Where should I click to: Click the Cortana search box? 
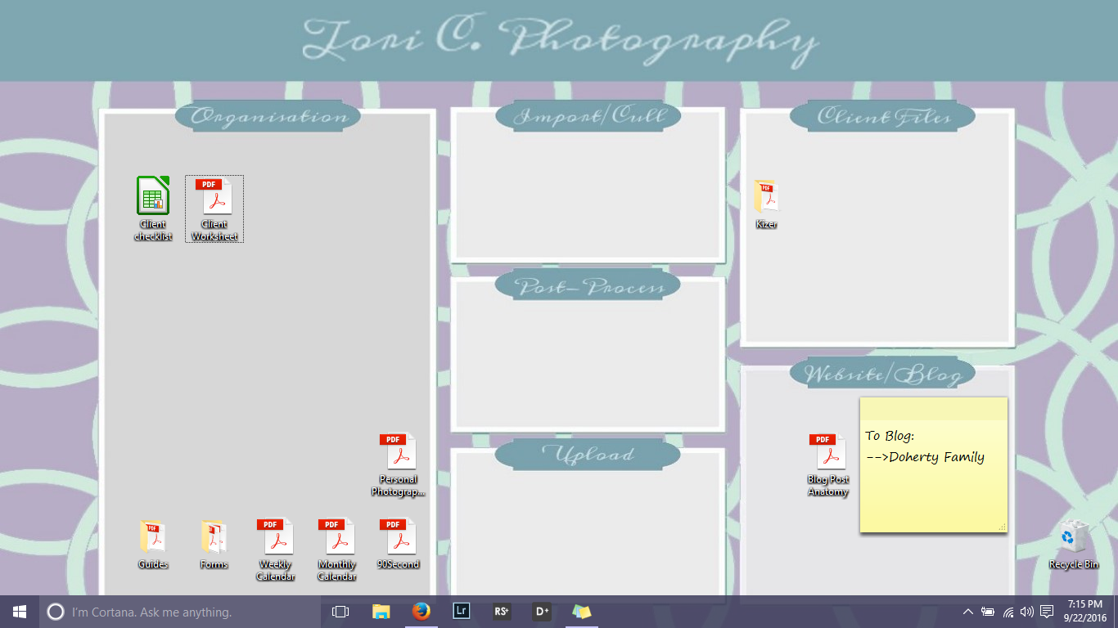point(178,612)
